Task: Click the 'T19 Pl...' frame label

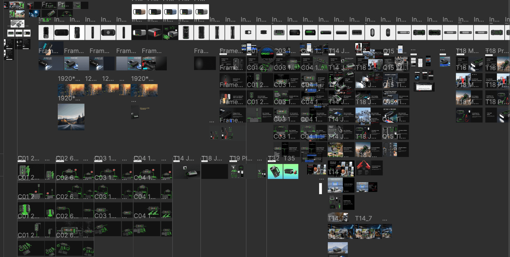Action: coord(241,158)
